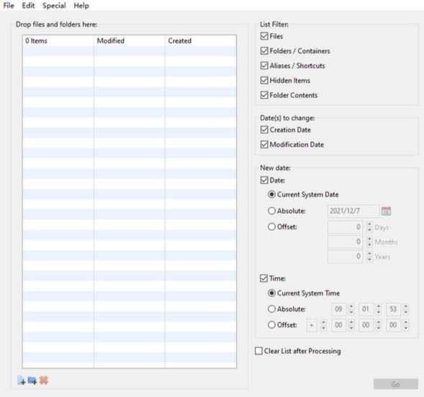Click the Go button
Screen dimensions: 424x397
click(396, 384)
